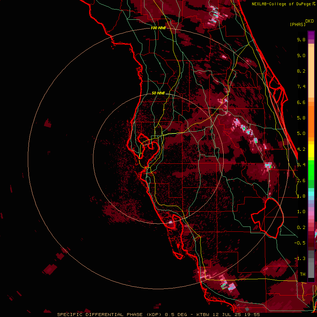
Task: Select the 9.0 scale value
Action: coord(301,55)
